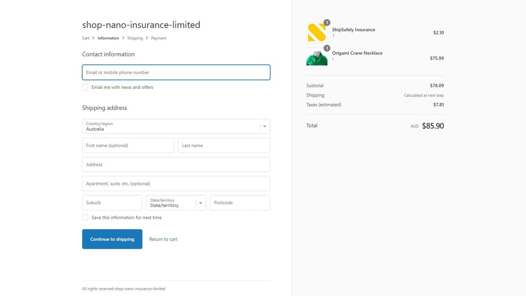The width and height of the screenshot is (526, 296).
Task: Click the quantity badge on Origami Crane Necklace
Action: [327, 48]
